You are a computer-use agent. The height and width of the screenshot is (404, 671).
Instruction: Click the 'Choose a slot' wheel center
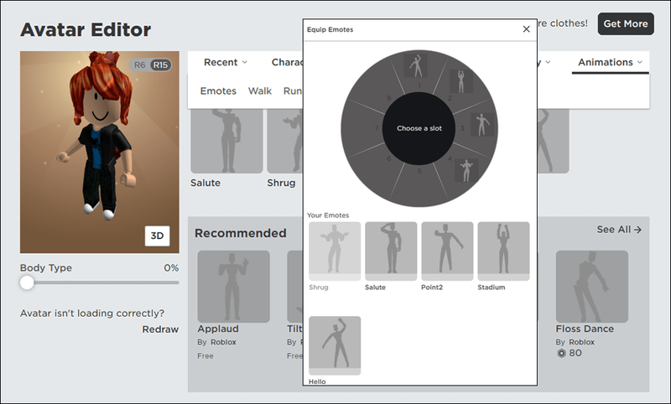point(419,128)
